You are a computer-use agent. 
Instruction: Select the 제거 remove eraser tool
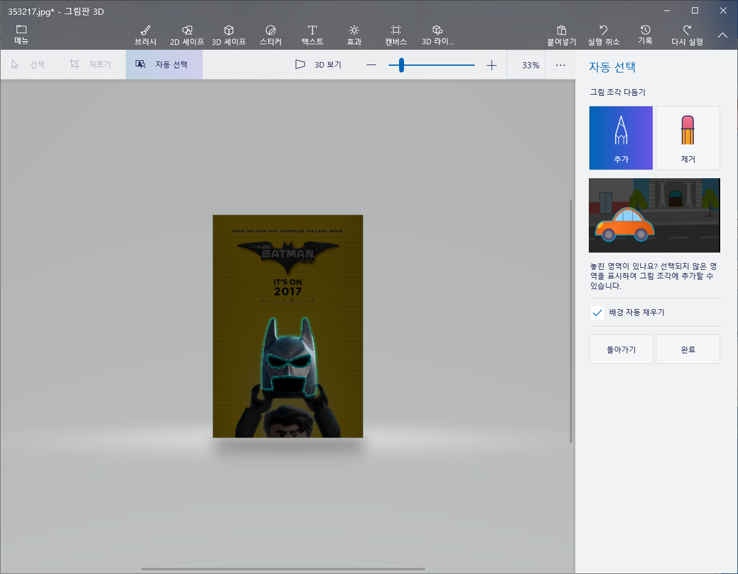click(688, 138)
